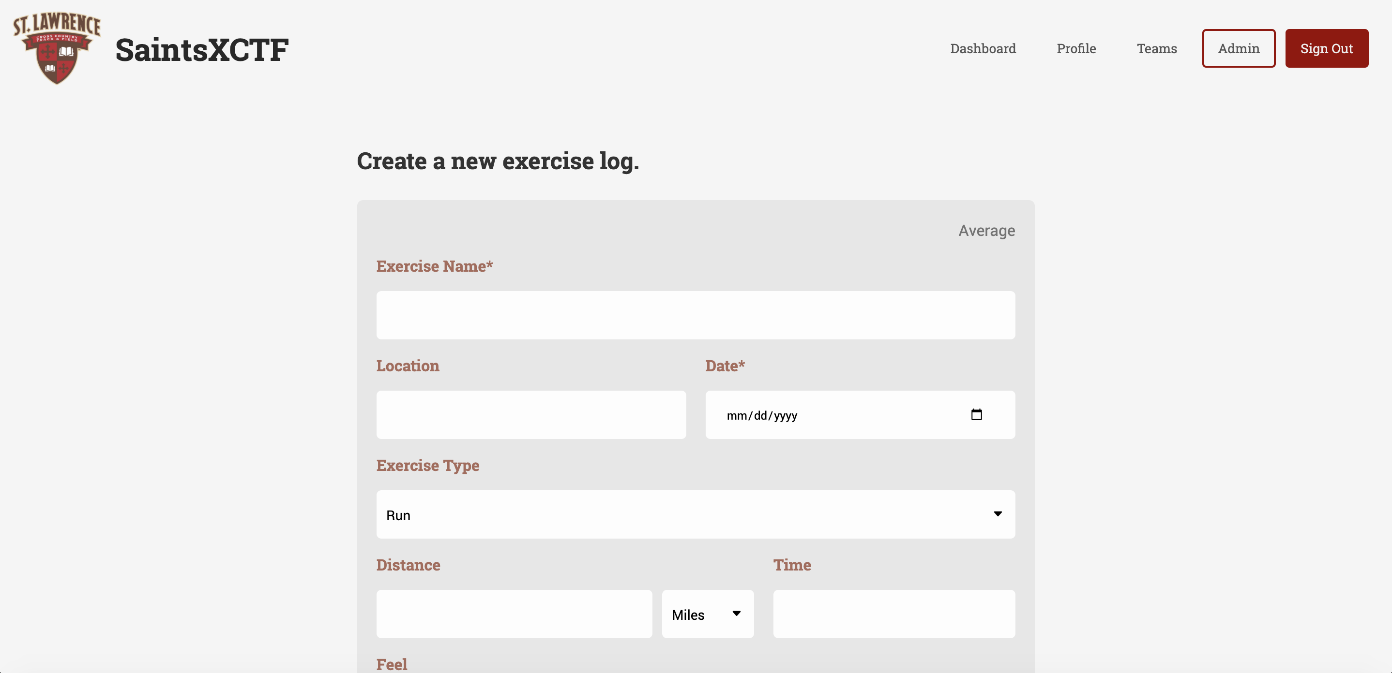Click the SaintsXCTF site title

coord(202,50)
